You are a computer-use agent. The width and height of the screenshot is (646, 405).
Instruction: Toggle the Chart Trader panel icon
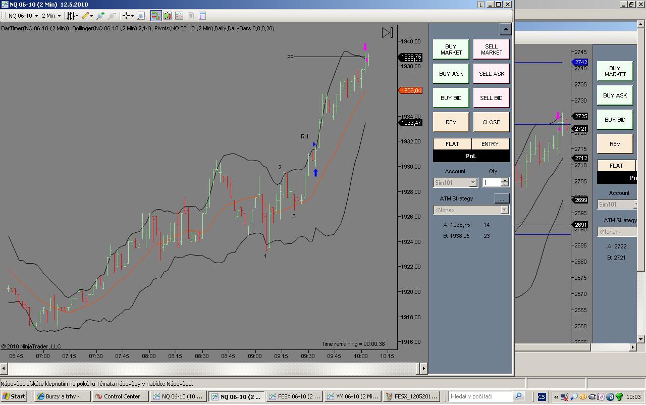coord(155,16)
